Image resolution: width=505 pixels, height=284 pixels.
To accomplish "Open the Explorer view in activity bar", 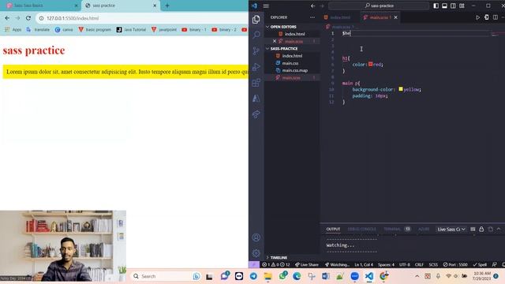I will [256, 19].
